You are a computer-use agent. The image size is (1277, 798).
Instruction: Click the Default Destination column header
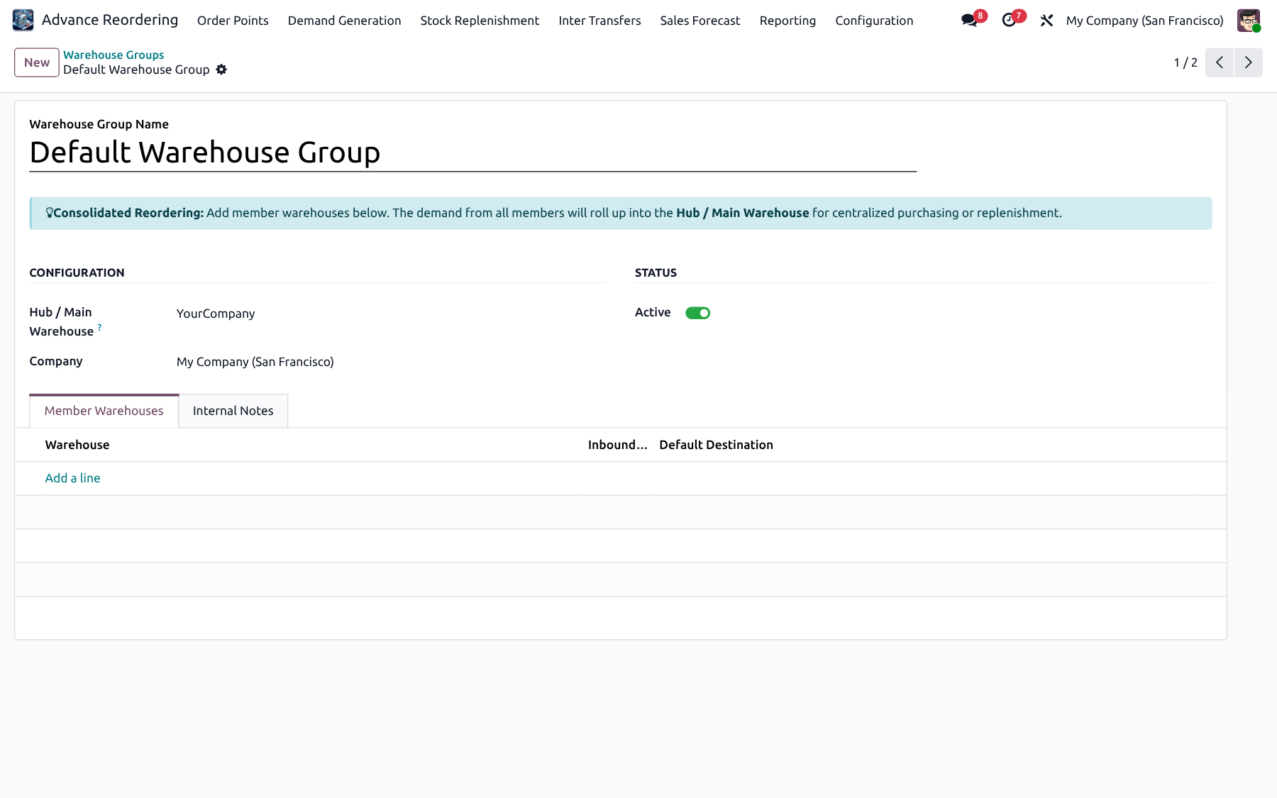pos(716,445)
